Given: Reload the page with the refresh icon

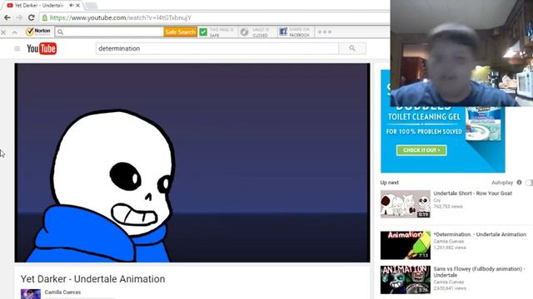Looking at the screenshot, I should click(x=32, y=17).
